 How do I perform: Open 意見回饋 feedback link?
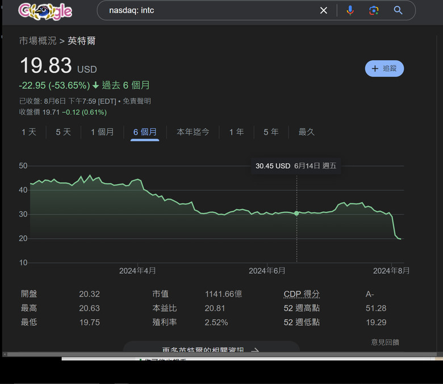tap(385, 342)
